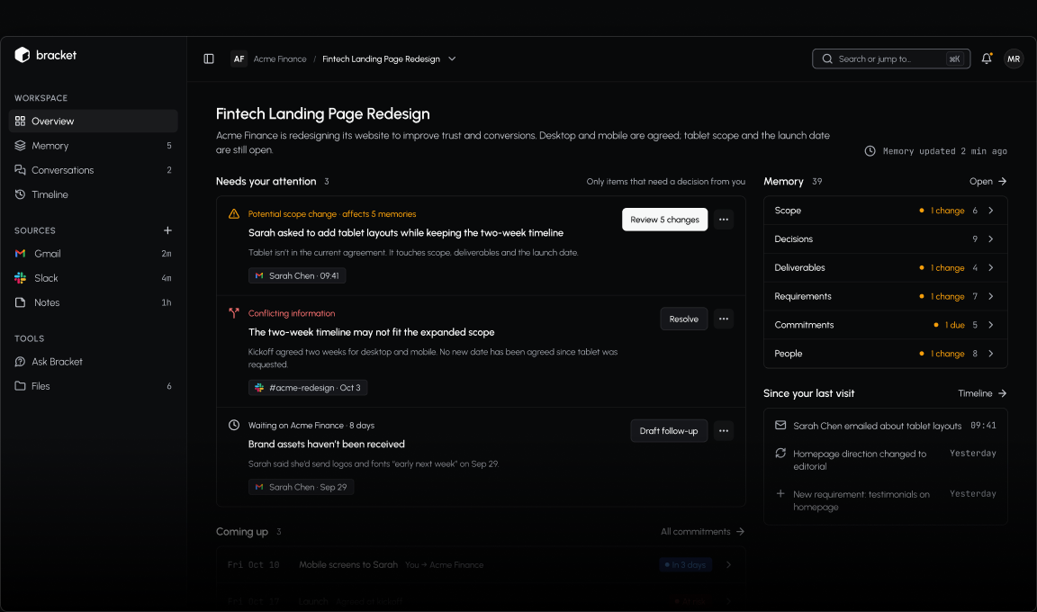This screenshot has height=612, width=1037.
Task: Click the Notes document icon
Action: click(x=21, y=302)
